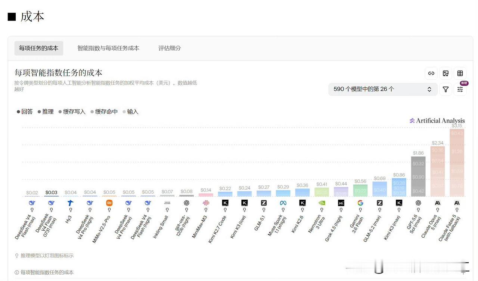This screenshot has height=281, width=478.
Task: Open chart settings sliders icon marked 新增
Action: [x=460, y=89]
